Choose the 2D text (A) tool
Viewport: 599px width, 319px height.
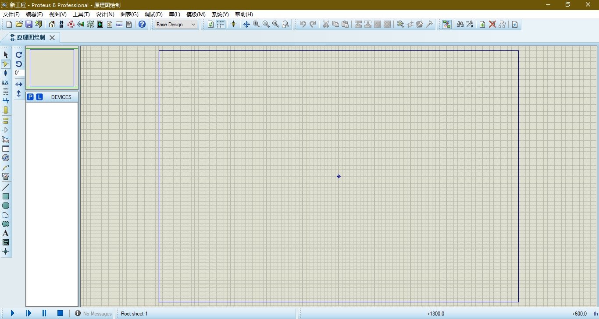[x=6, y=233]
